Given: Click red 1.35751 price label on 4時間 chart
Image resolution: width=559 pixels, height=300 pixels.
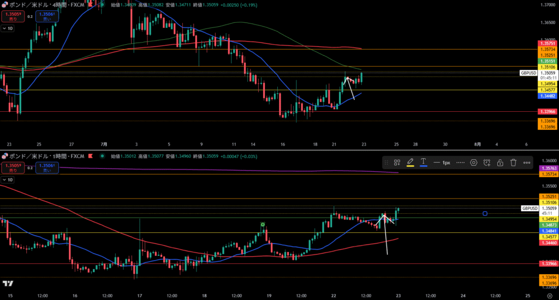Looking at the screenshot, I should click(548, 44).
